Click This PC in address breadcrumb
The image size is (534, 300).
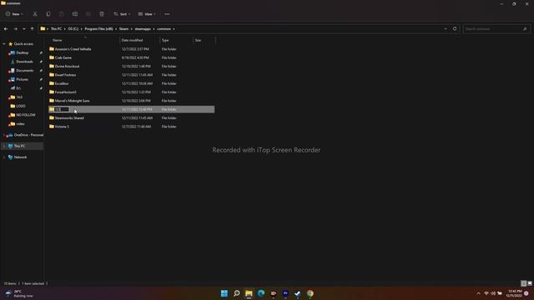pos(56,29)
